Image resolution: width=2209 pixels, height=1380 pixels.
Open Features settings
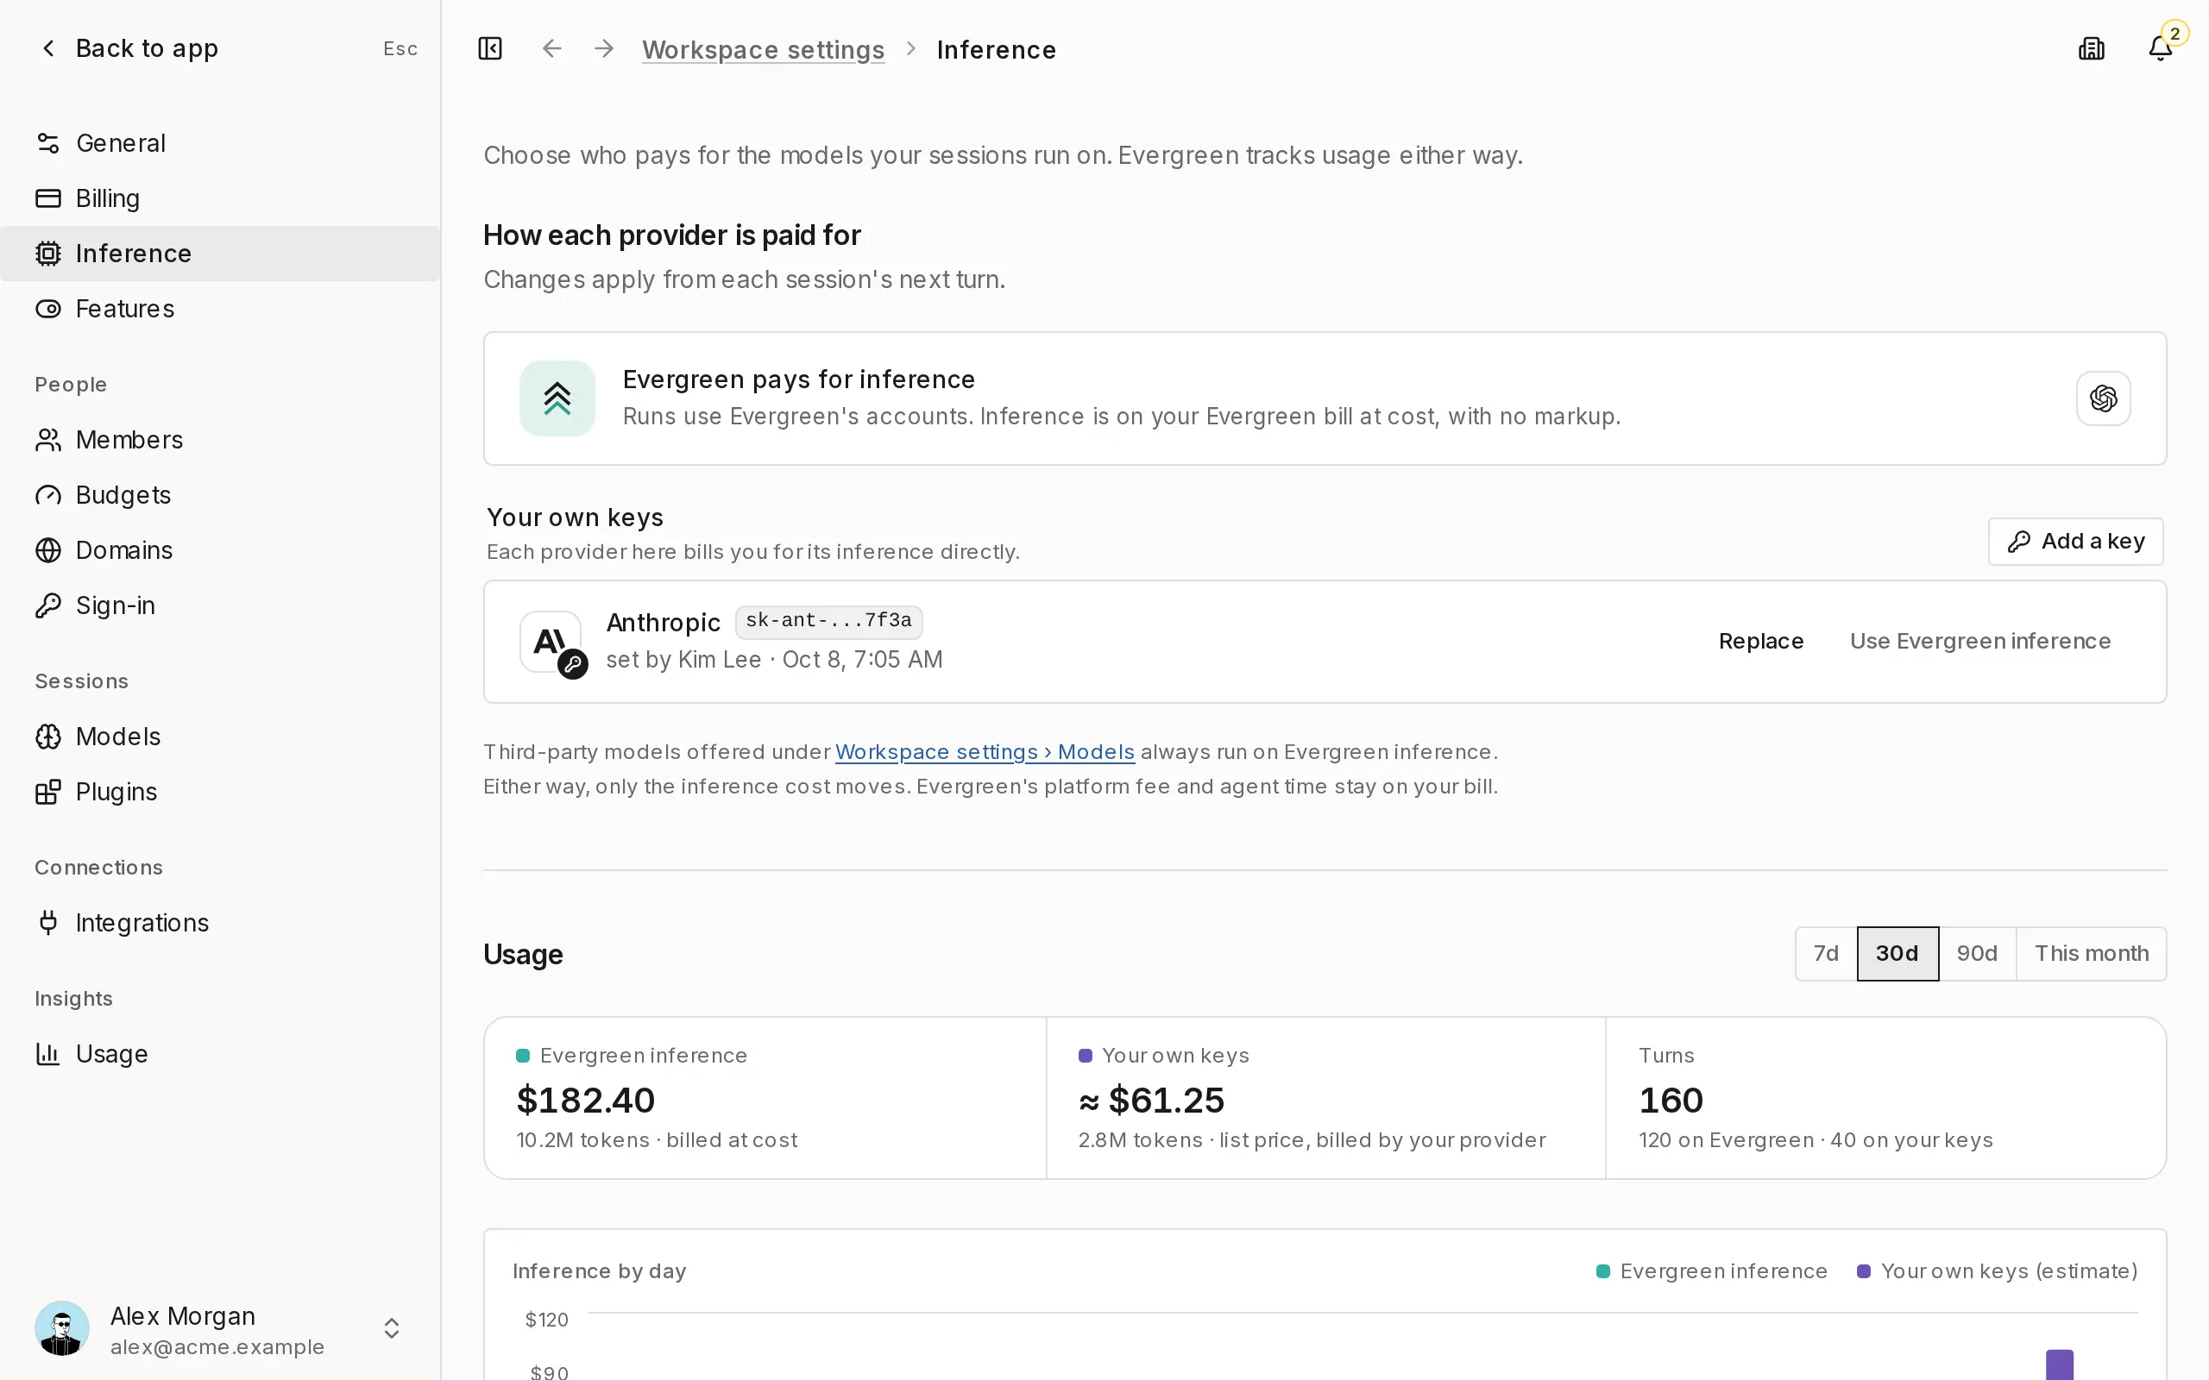[x=220, y=309]
